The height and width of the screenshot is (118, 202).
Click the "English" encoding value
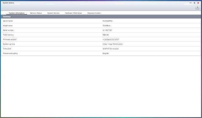106,54
